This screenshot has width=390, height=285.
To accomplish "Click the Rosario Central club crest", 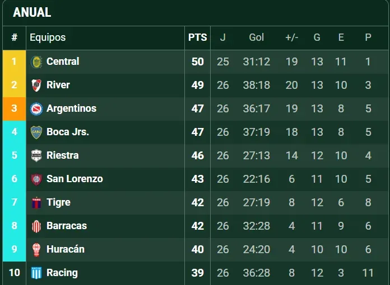I will click(36, 61).
